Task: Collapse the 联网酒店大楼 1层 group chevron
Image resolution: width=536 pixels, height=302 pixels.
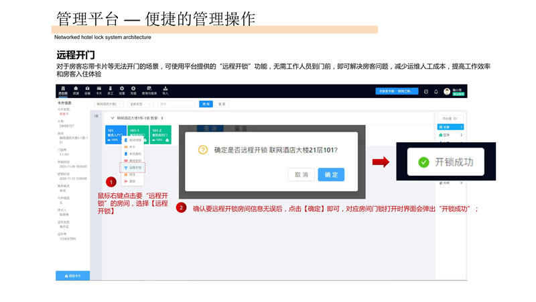Action: 112,118
